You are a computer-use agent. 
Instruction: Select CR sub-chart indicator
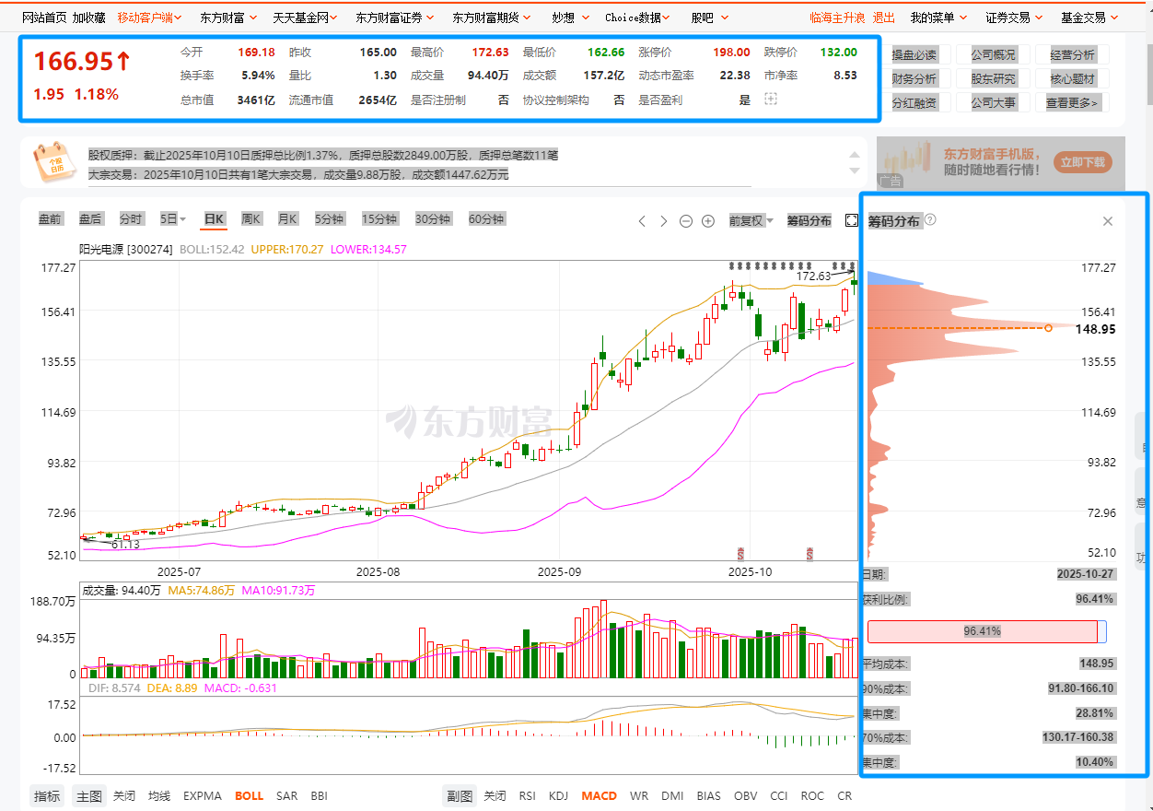844,795
